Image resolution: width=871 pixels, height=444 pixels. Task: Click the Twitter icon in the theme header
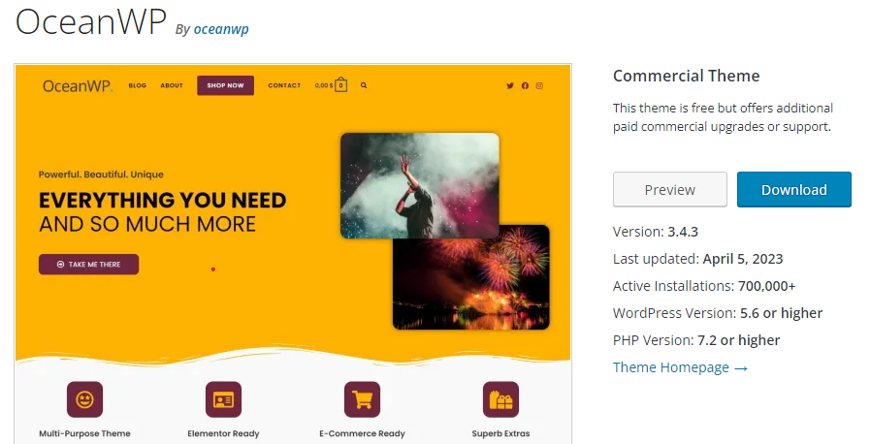[510, 85]
